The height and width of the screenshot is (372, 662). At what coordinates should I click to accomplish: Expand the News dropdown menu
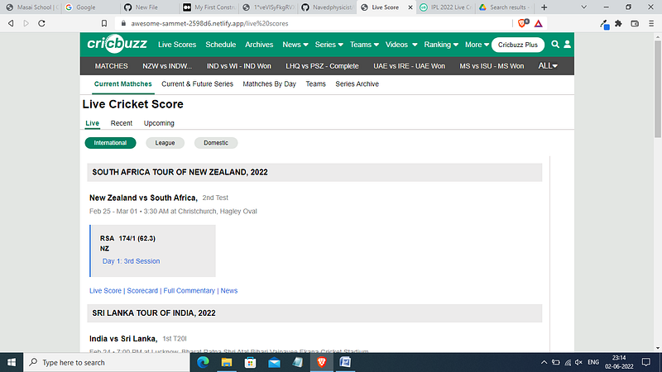[295, 45]
